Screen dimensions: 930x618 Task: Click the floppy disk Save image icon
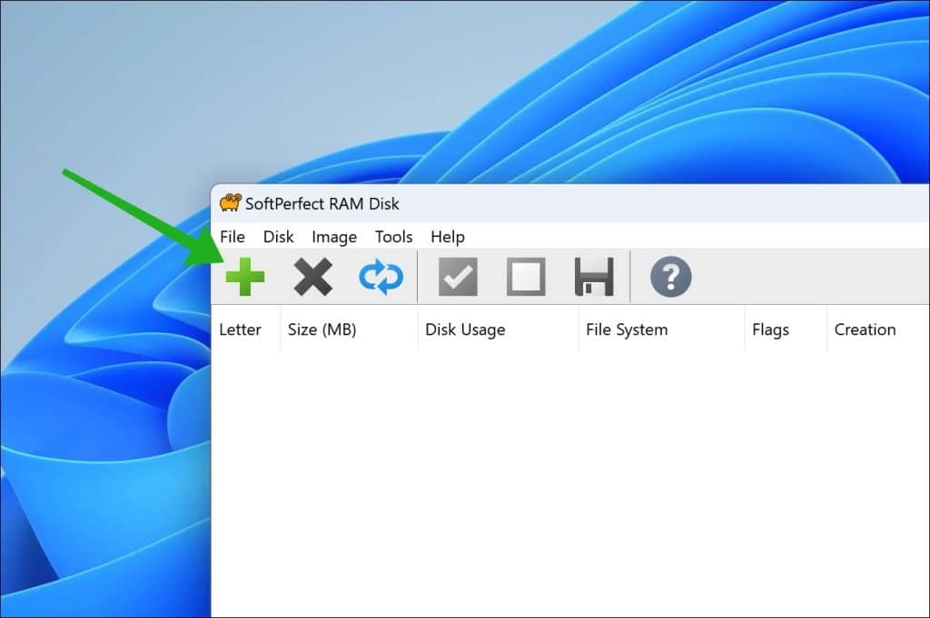pos(594,277)
